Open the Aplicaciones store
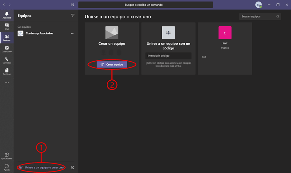The image size is (291, 173). pyautogui.click(x=7, y=156)
